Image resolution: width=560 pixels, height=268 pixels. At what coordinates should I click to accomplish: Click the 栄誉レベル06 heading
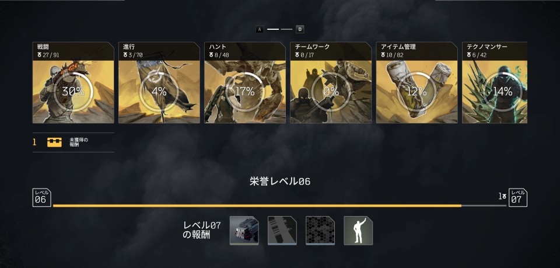[280, 182]
